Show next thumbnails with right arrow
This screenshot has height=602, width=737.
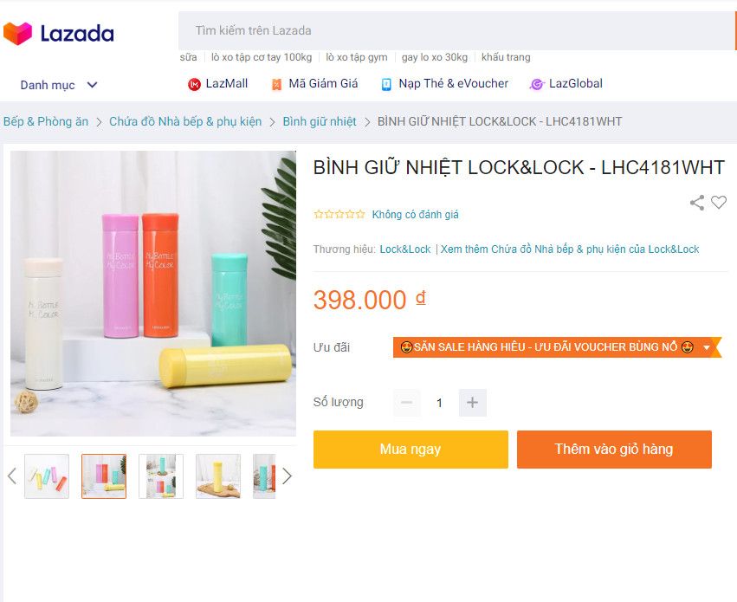287,476
